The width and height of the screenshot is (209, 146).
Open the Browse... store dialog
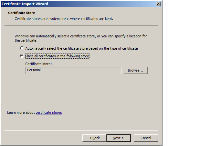tap(136, 70)
